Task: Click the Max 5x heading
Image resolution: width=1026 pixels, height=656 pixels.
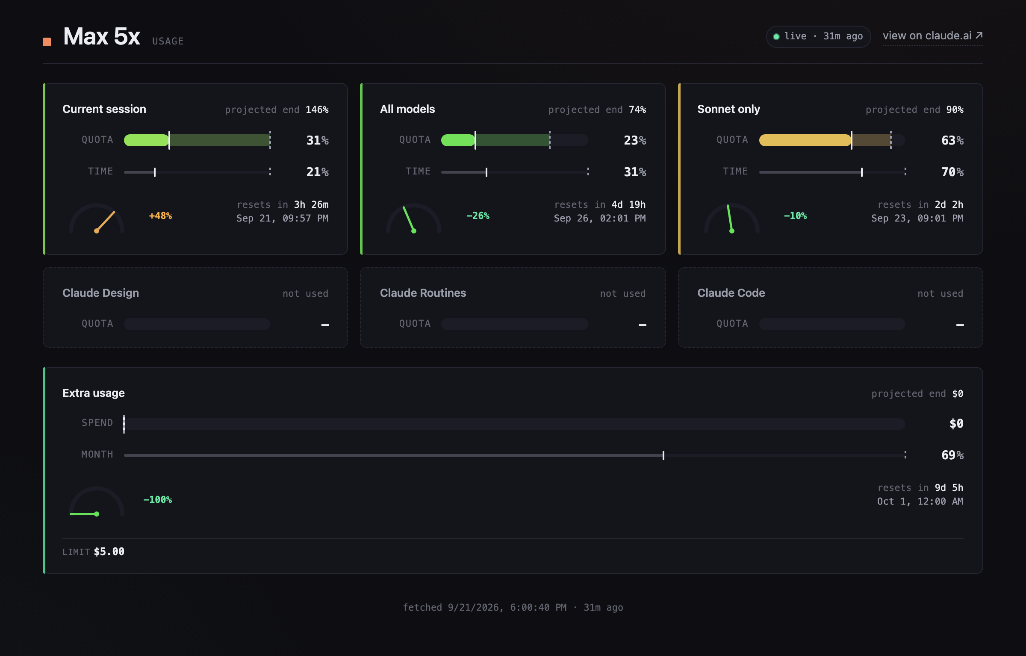Action: (x=102, y=36)
